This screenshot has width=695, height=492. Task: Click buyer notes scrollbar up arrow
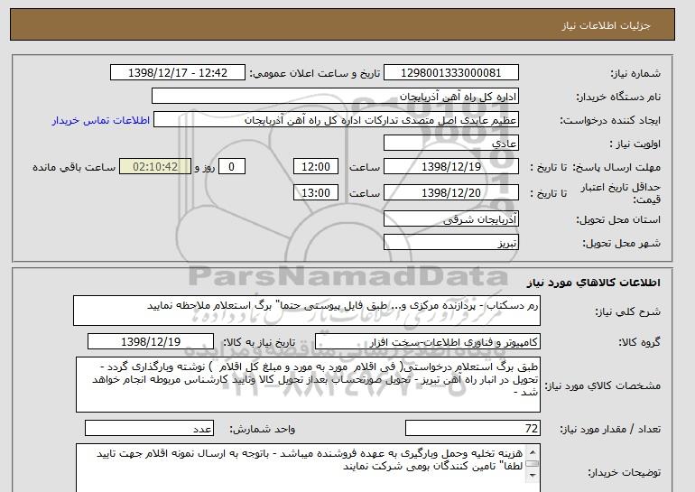coord(533,452)
